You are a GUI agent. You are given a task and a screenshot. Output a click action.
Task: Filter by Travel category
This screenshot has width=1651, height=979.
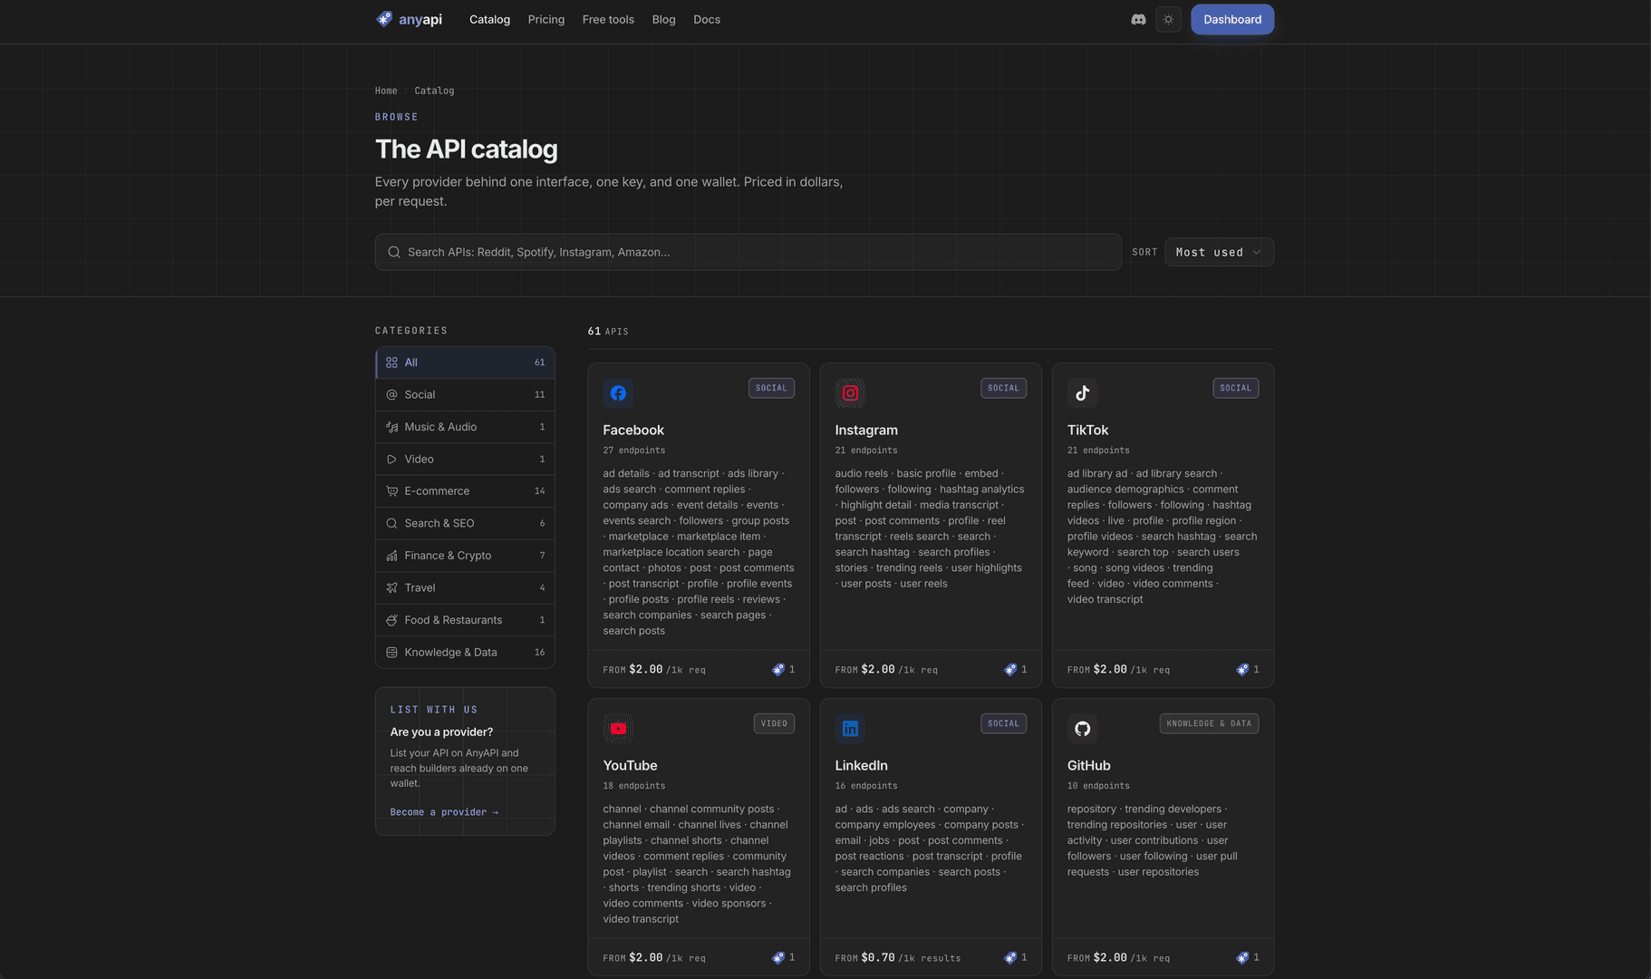pyautogui.click(x=465, y=588)
